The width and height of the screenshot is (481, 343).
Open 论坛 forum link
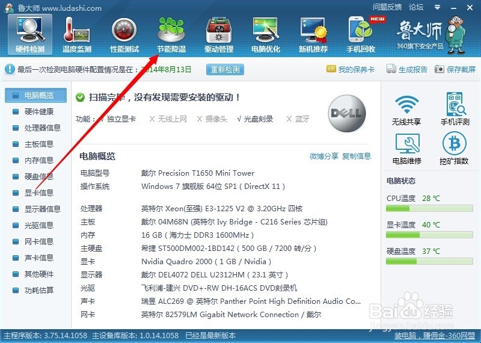(x=416, y=7)
